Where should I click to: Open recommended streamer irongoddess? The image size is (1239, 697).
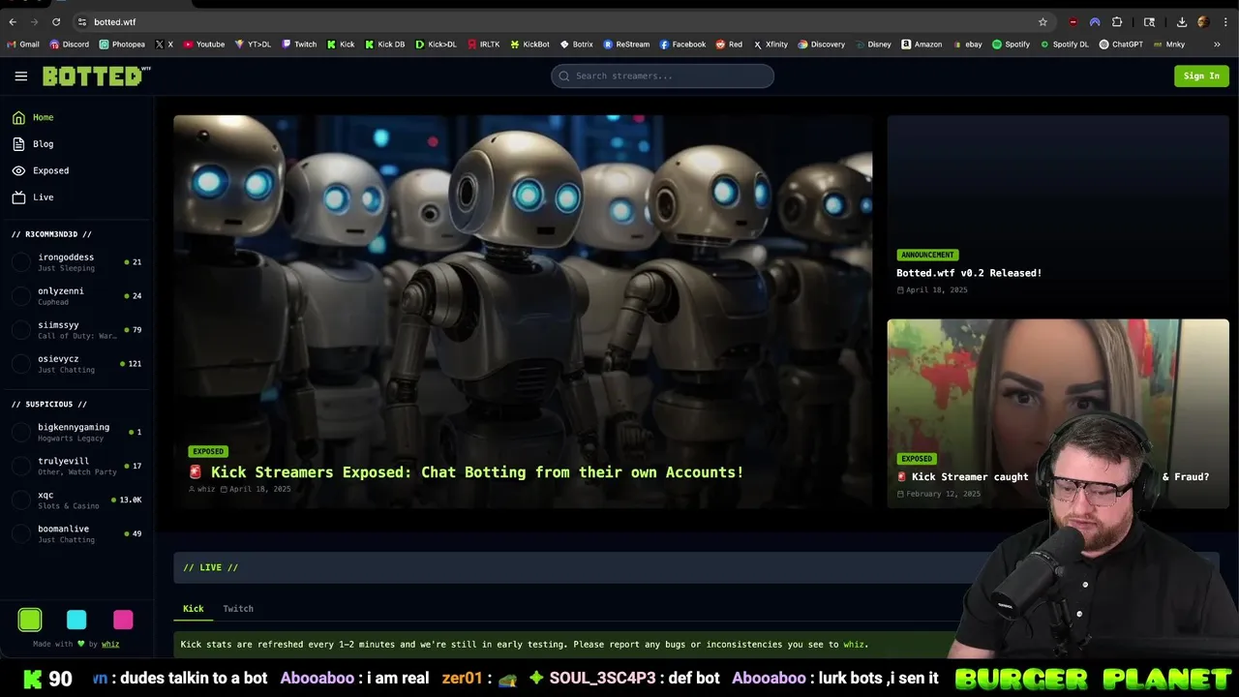pyautogui.click(x=76, y=262)
